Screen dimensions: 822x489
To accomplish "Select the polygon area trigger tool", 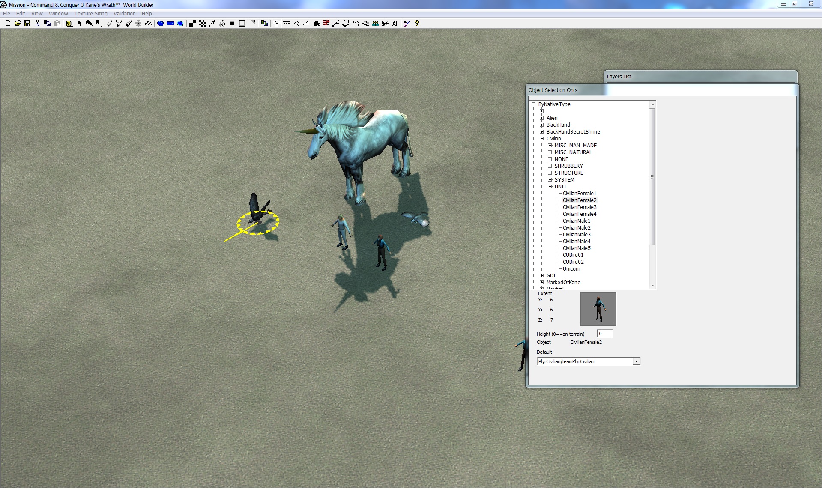I will coord(346,24).
